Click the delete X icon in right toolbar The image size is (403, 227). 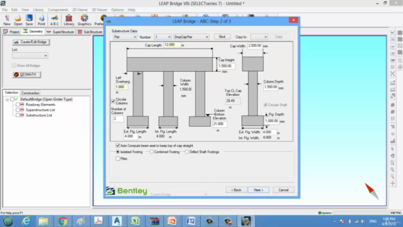point(392,74)
